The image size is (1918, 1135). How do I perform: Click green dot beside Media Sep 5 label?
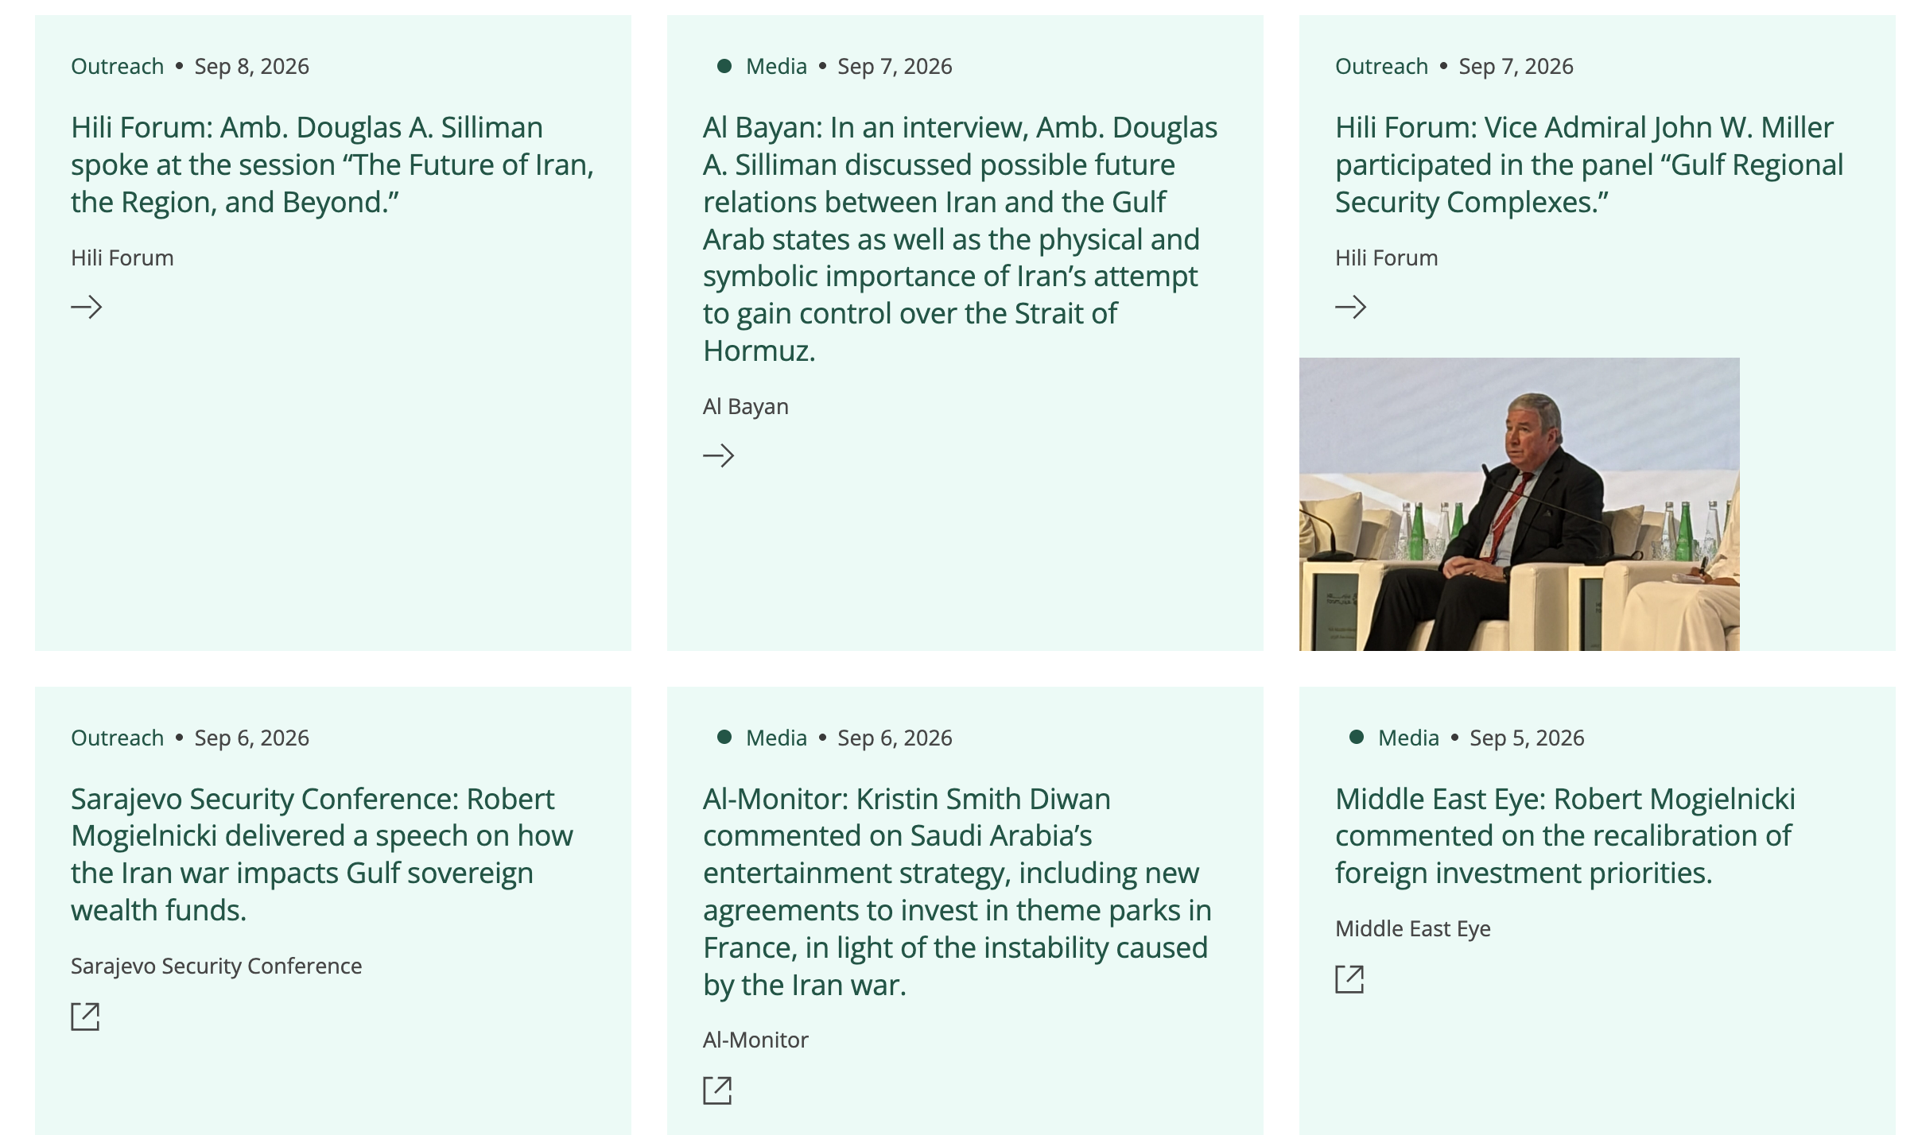click(x=1357, y=738)
